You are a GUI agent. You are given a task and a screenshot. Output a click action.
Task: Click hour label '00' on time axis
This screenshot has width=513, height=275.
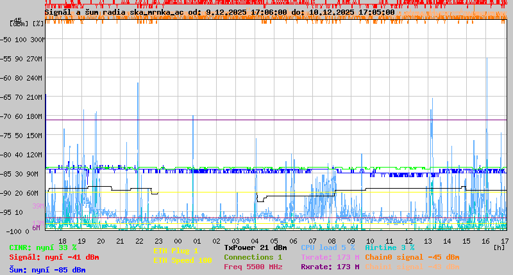(x=178, y=241)
